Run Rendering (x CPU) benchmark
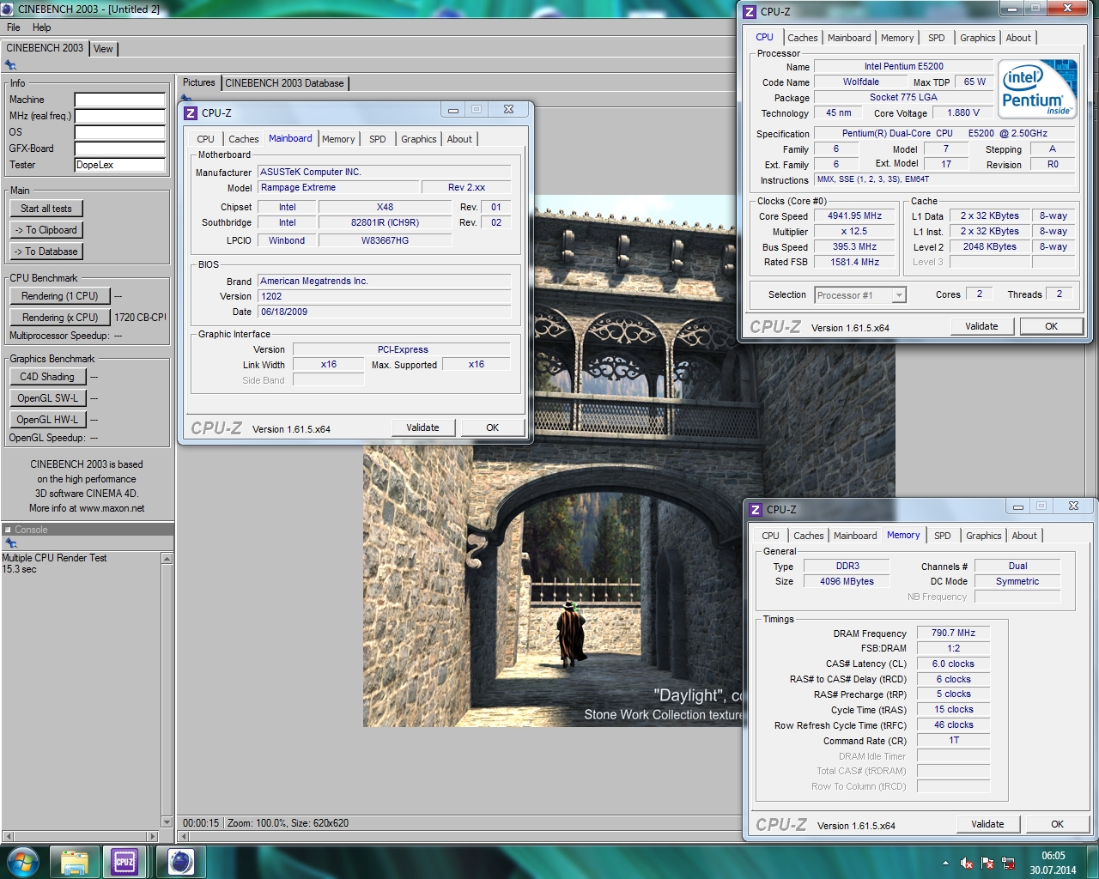The height and width of the screenshot is (879, 1099). pyautogui.click(x=60, y=318)
